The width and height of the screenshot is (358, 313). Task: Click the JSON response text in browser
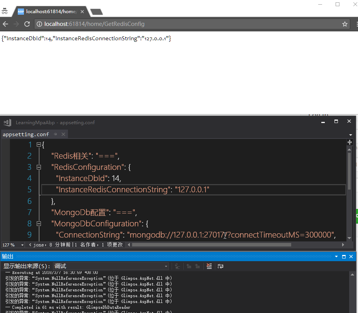click(86, 38)
